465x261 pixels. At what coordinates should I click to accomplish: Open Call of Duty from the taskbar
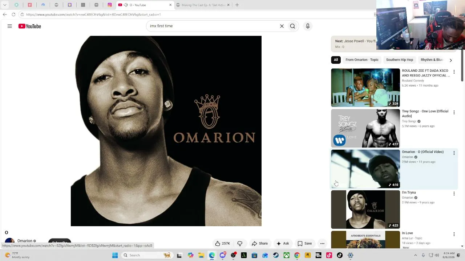pos(319,255)
